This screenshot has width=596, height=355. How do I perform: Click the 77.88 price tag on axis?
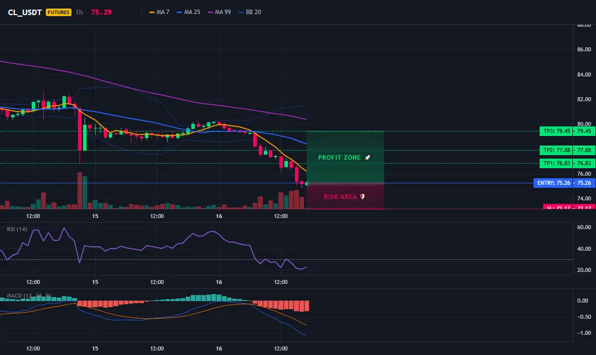click(x=584, y=150)
